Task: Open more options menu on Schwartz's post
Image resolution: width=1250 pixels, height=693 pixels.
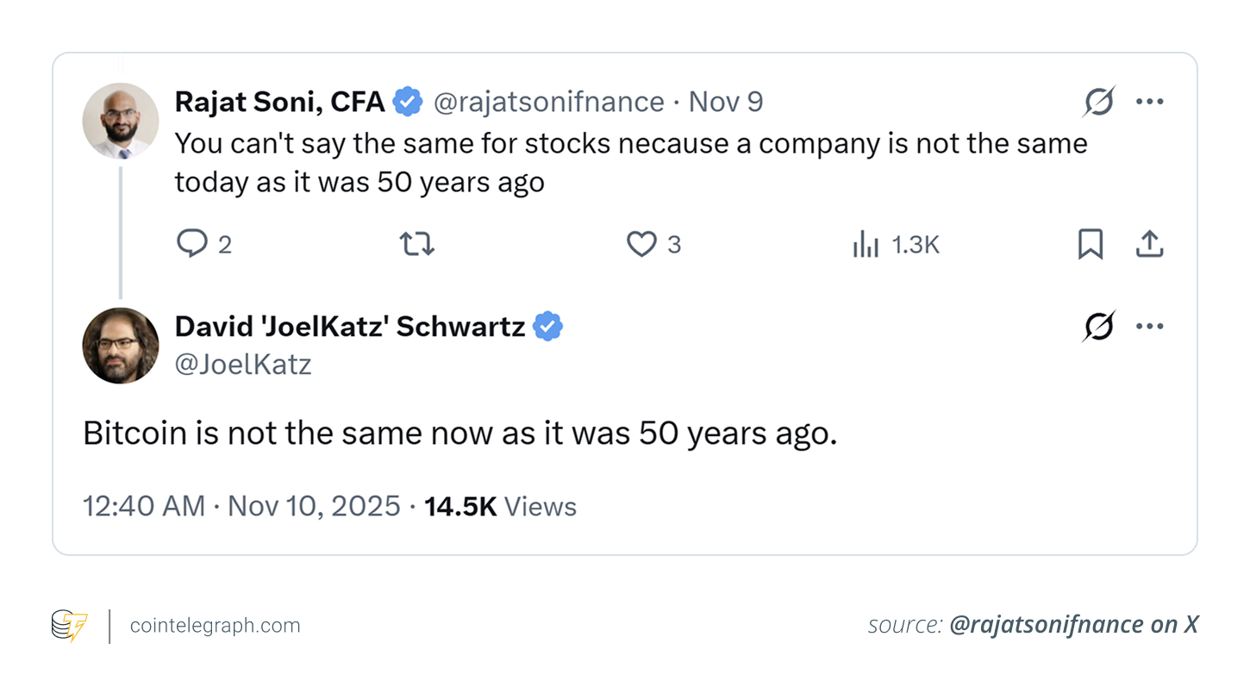Action: [1150, 326]
